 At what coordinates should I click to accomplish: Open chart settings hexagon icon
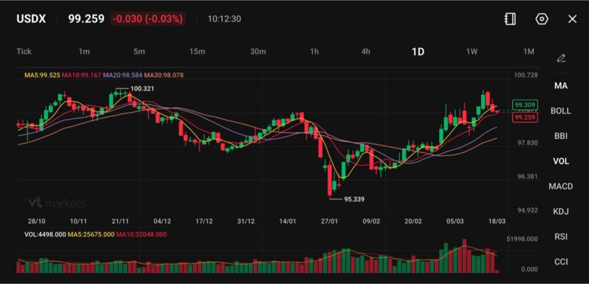click(541, 19)
